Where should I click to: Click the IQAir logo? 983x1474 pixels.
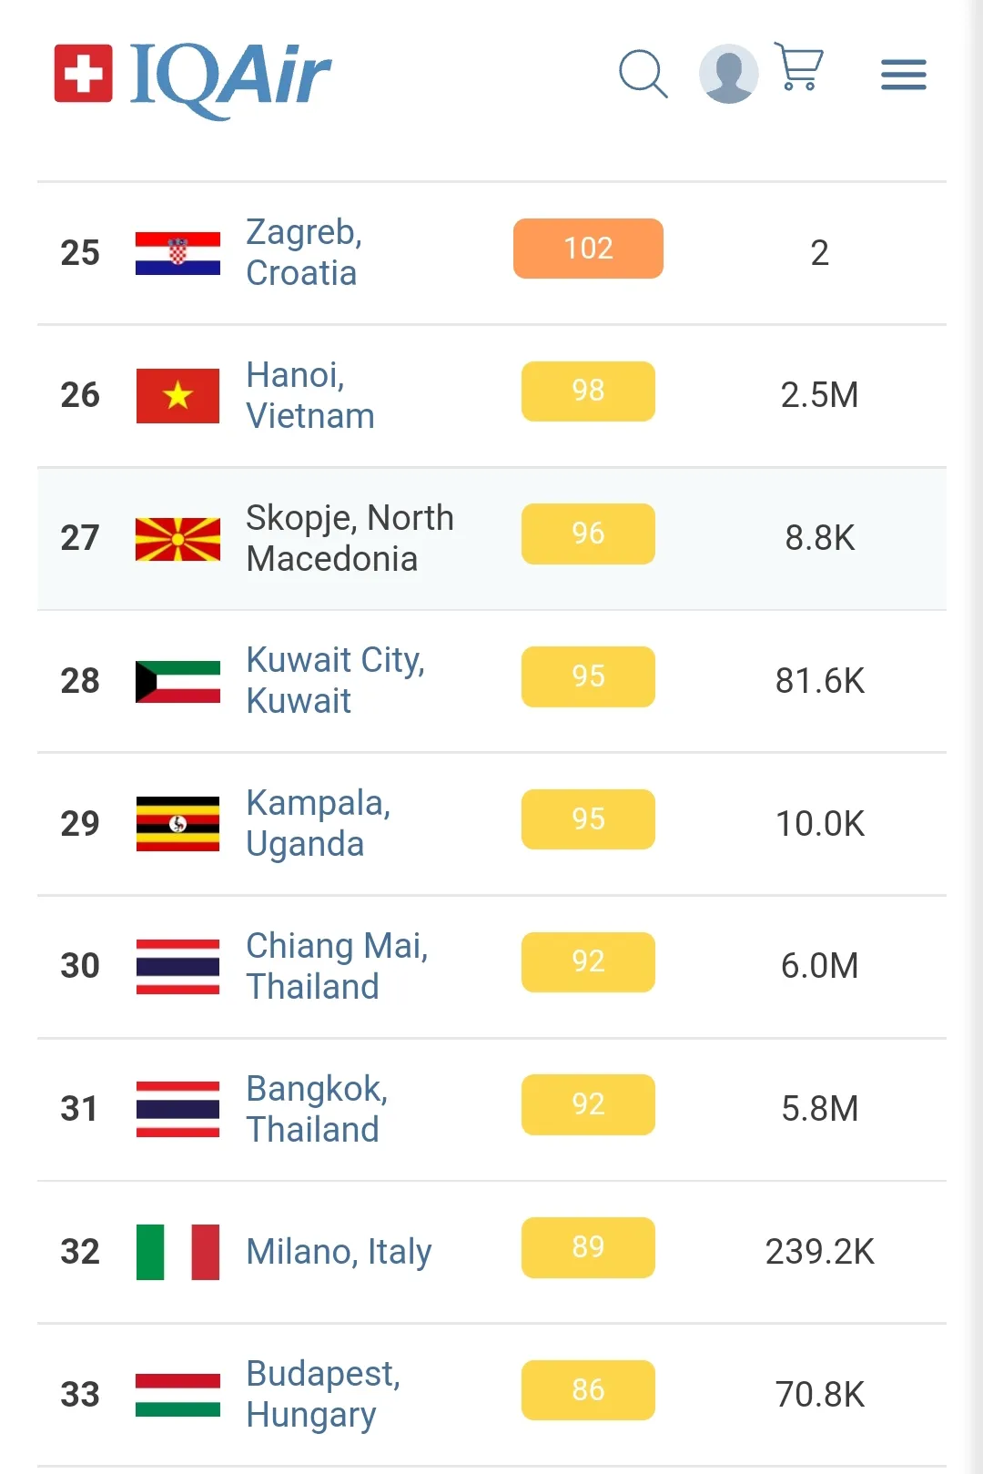(x=193, y=77)
